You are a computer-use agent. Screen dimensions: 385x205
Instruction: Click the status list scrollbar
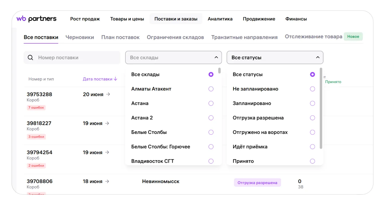coord(321,108)
